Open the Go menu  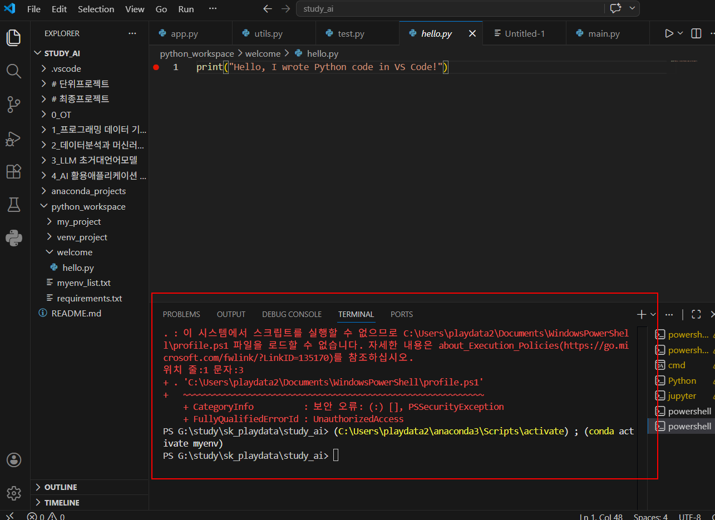tap(161, 9)
